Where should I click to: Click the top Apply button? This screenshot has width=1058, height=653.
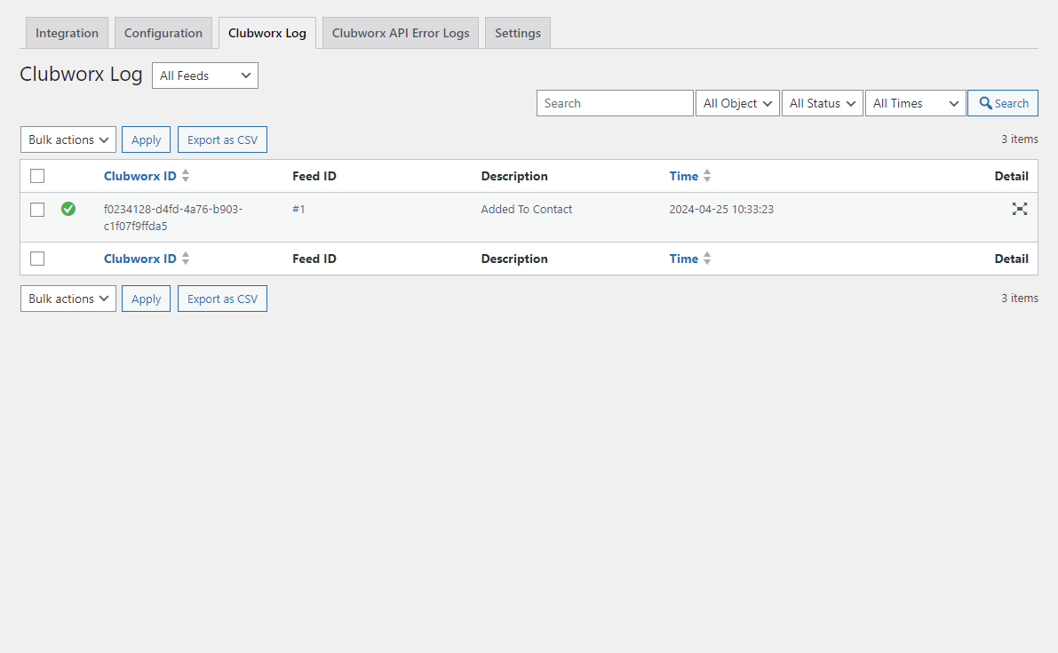tap(146, 139)
